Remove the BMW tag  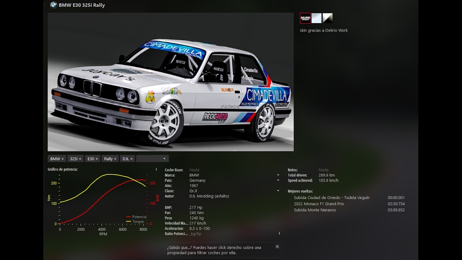(62, 159)
